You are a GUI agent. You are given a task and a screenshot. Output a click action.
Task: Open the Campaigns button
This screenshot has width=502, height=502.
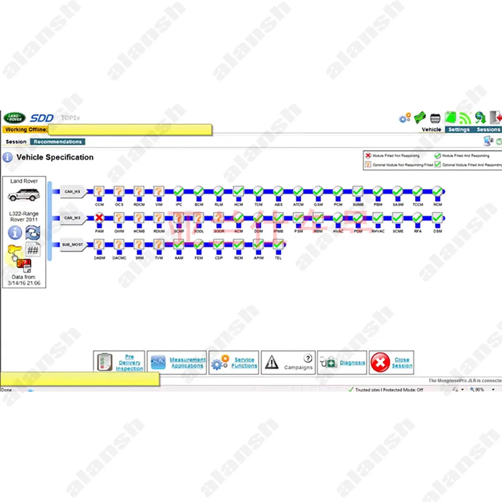[288, 363]
